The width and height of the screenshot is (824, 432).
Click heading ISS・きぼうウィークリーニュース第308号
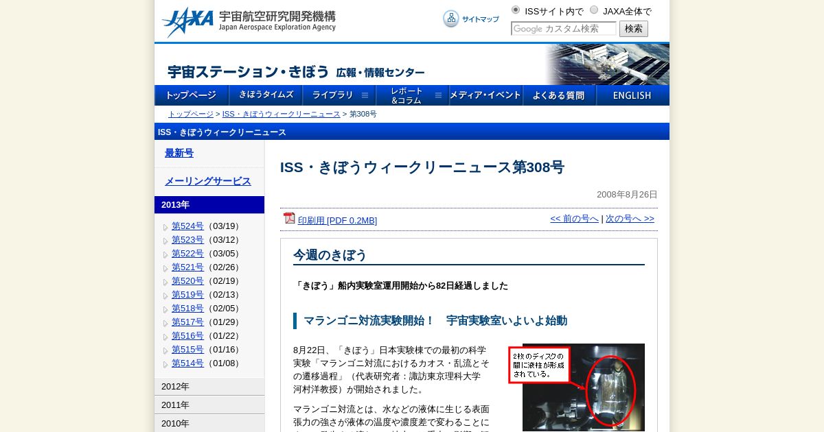tap(422, 167)
